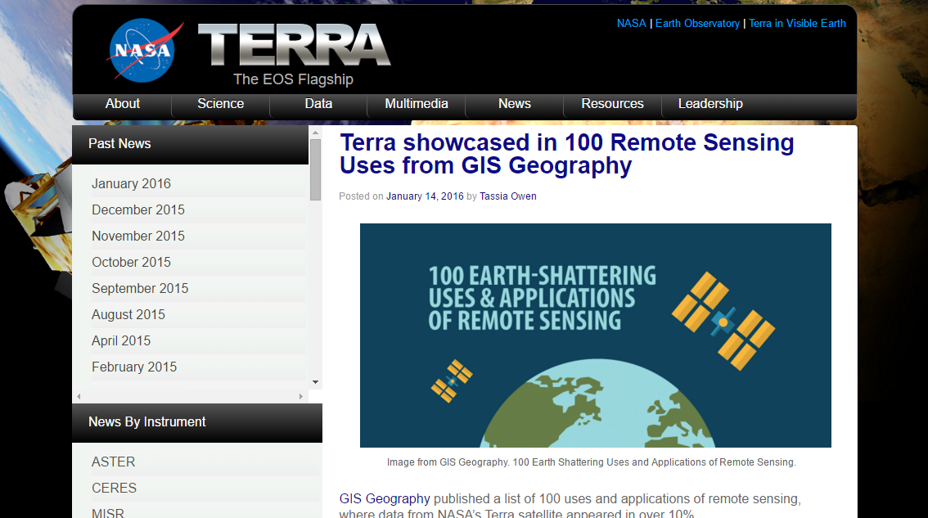928x518 pixels.
Task: Follow the NASA link in the header
Action: click(632, 23)
